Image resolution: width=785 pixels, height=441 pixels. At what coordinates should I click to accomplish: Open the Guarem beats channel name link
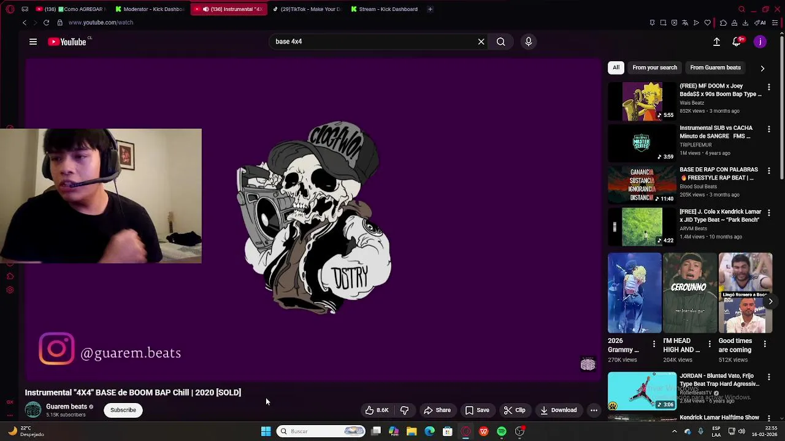pyautogui.click(x=66, y=407)
